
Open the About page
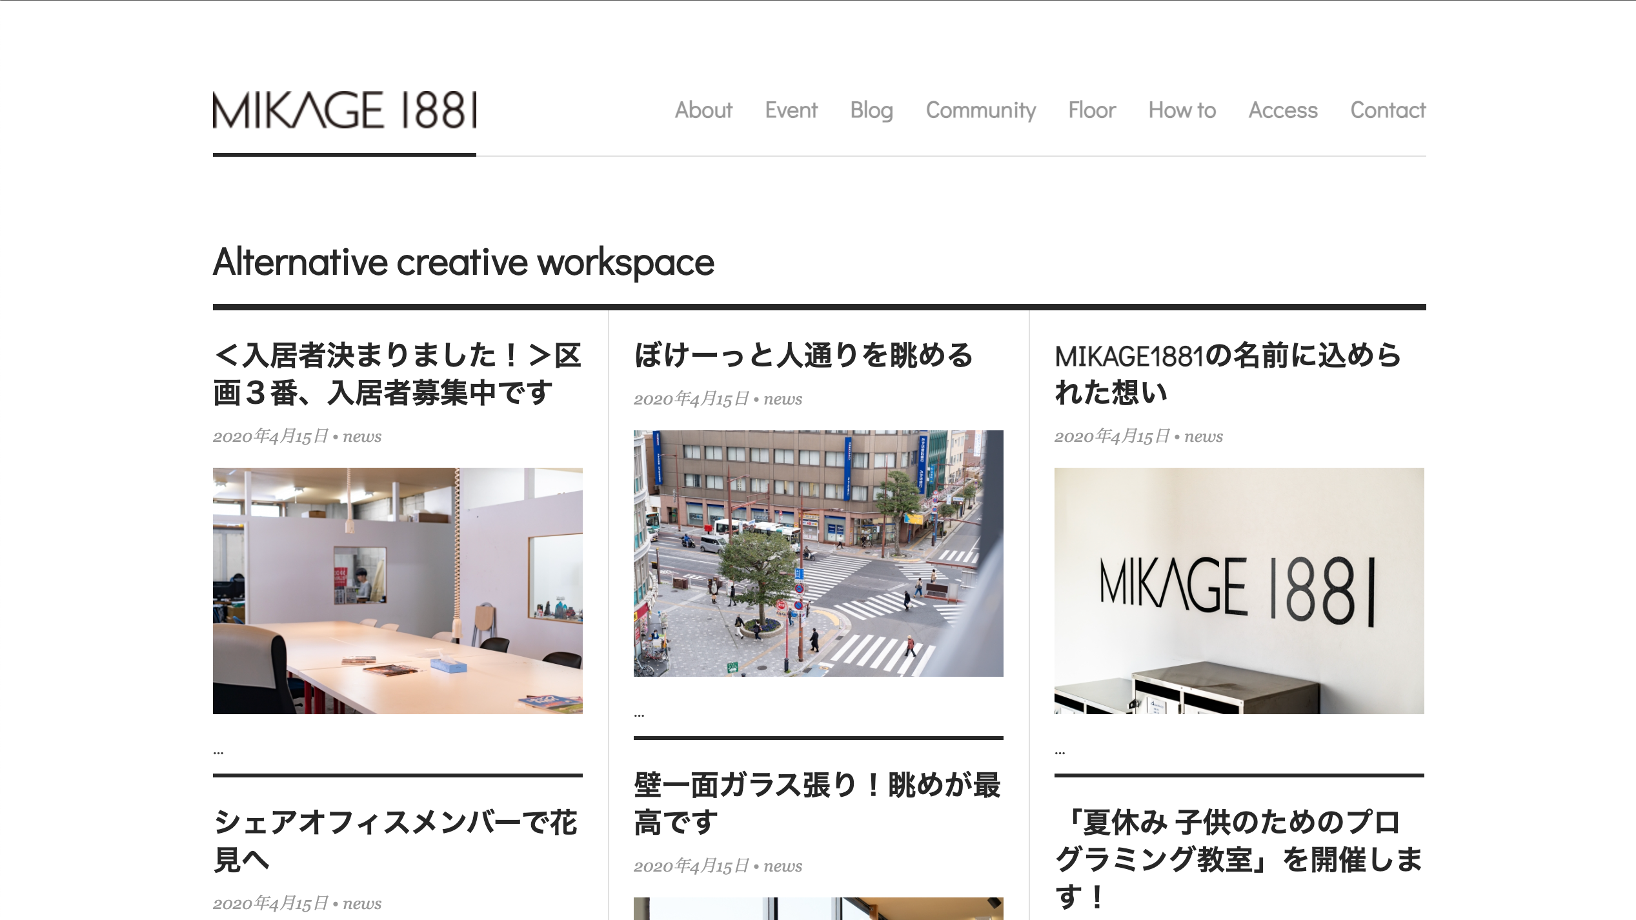[703, 110]
